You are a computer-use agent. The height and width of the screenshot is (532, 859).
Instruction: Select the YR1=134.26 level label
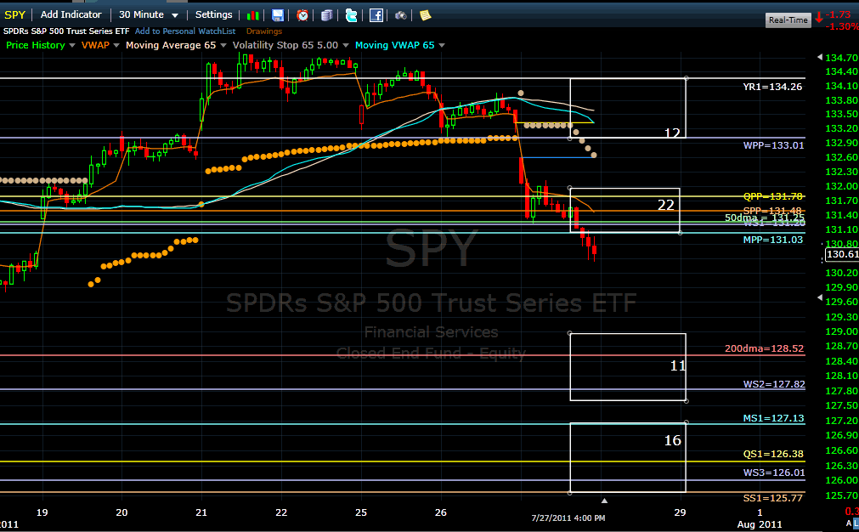tap(772, 87)
